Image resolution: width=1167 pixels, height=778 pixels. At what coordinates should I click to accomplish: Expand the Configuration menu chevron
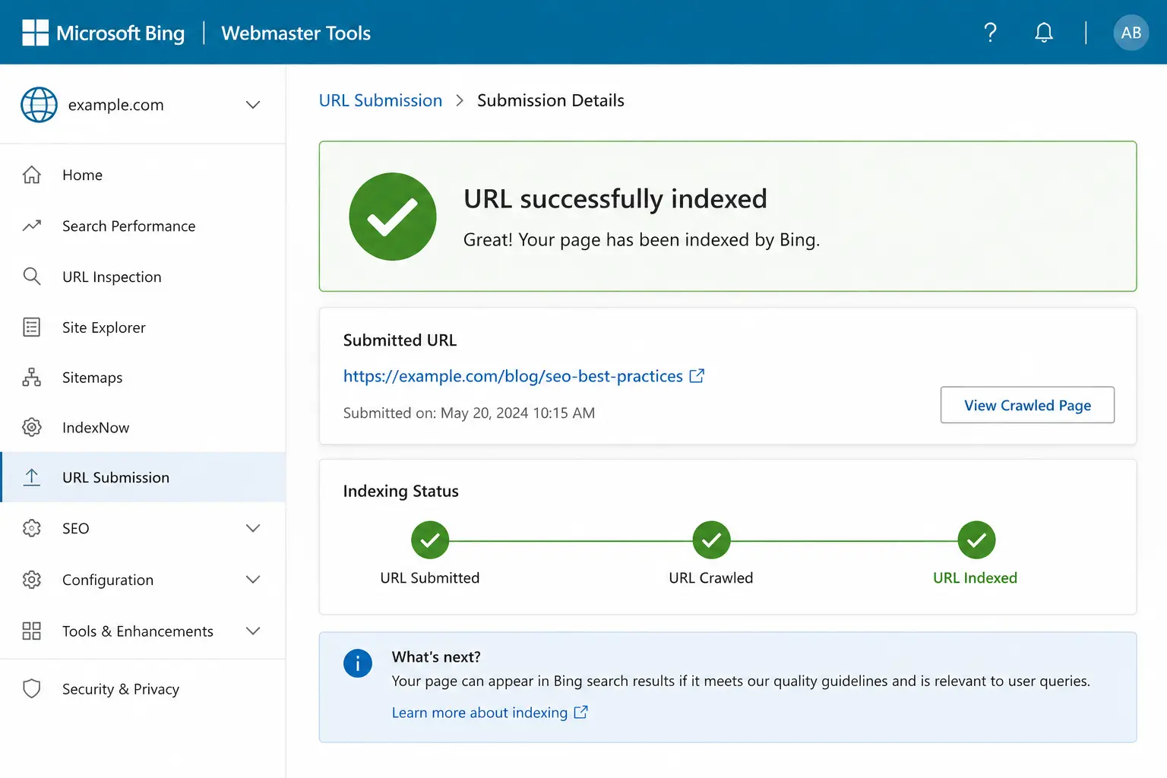click(x=253, y=580)
